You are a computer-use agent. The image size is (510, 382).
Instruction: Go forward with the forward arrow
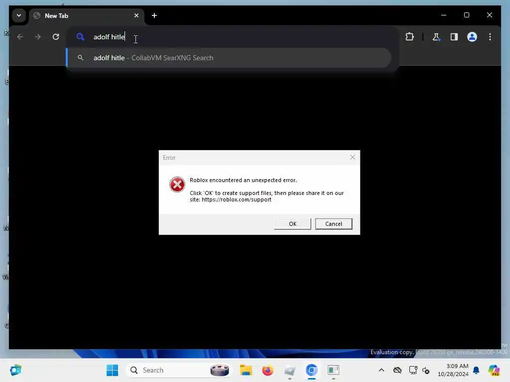click(38, 37)
